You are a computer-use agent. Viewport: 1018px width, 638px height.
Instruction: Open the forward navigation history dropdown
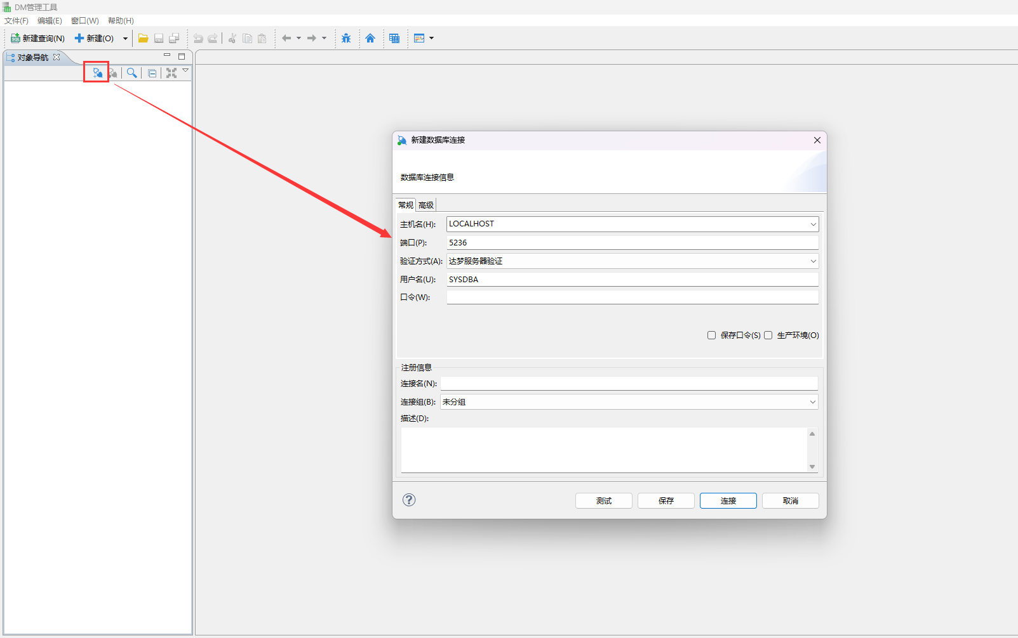pos(324,38)
